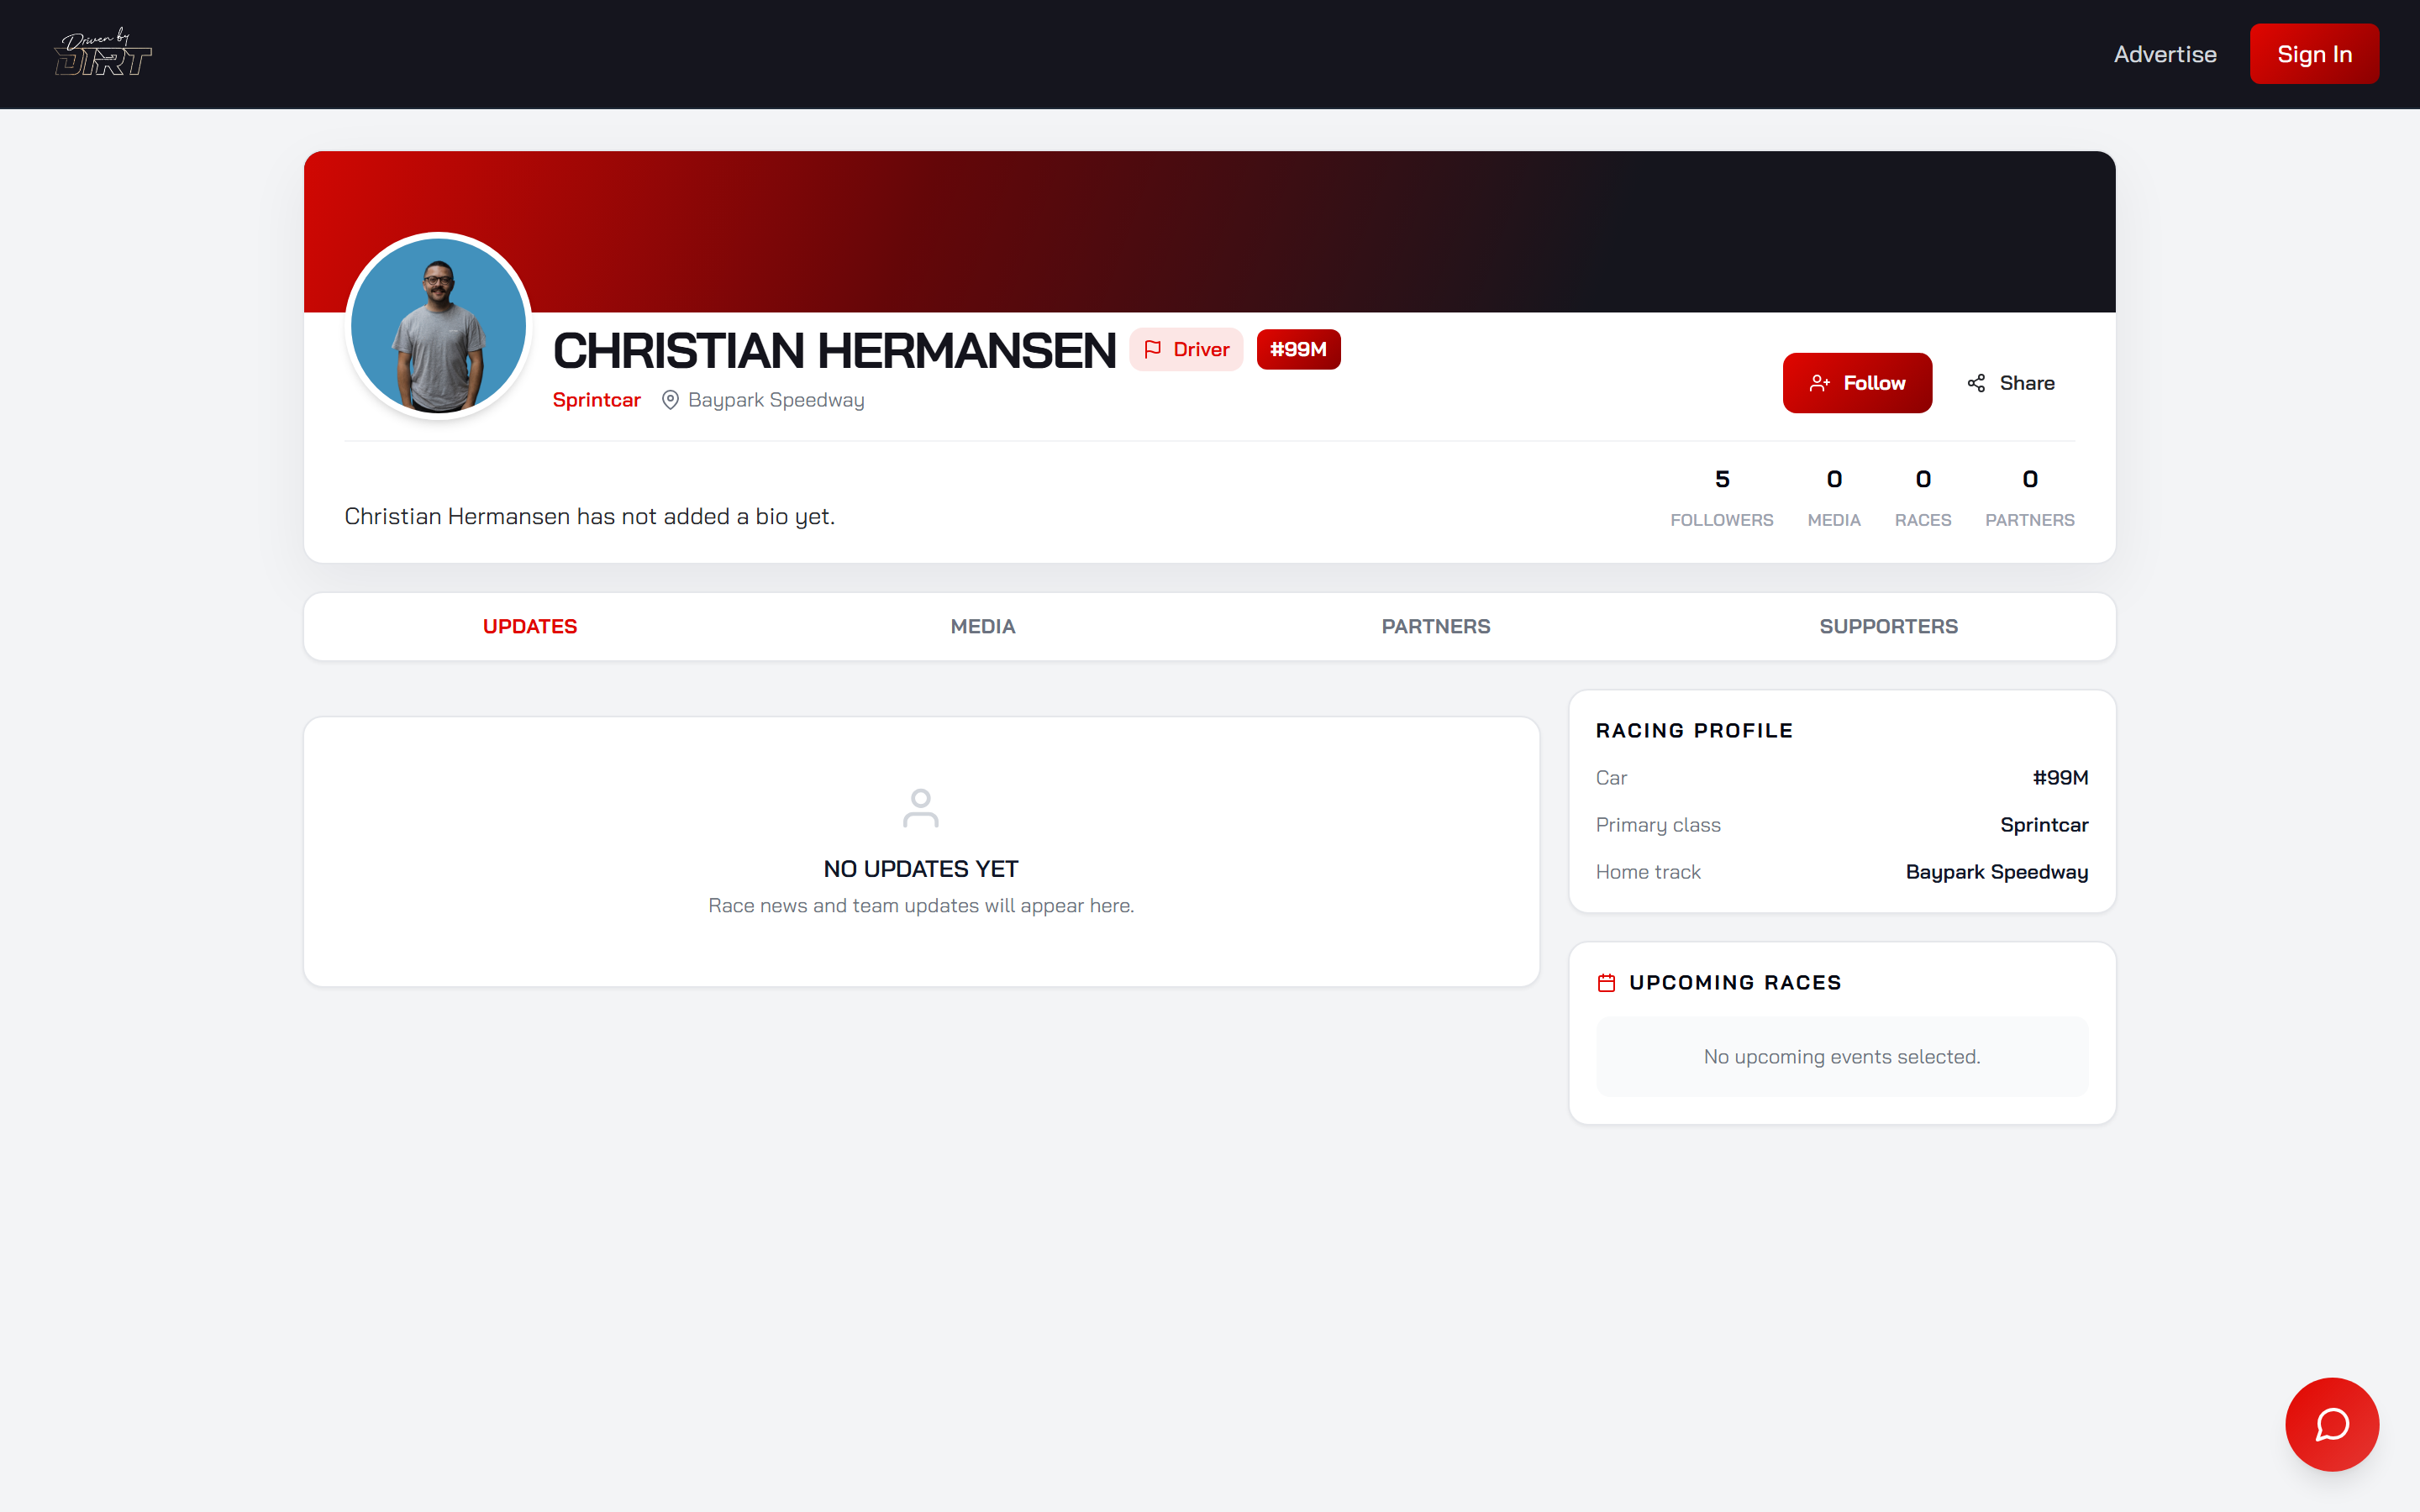
Task: Open the 0 Media stat
Action: [1833, 497]
